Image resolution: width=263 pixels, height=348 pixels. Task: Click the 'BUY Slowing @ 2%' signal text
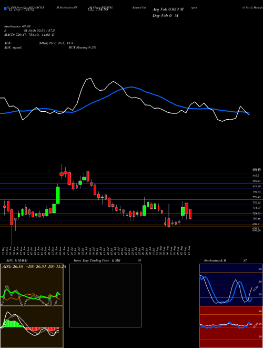tap(83, 47)
